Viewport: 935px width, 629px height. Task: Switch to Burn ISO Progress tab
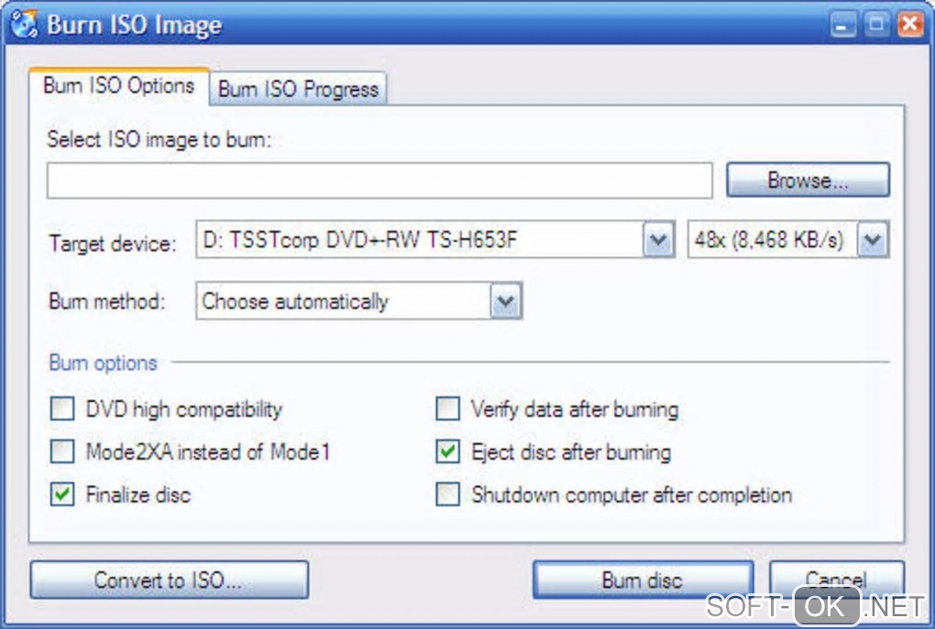pyautogui.click(x=298, y=89)
